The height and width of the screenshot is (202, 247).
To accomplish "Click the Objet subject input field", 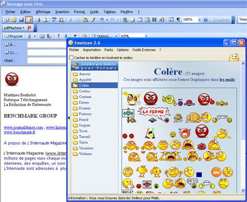I will coord(47,61).
